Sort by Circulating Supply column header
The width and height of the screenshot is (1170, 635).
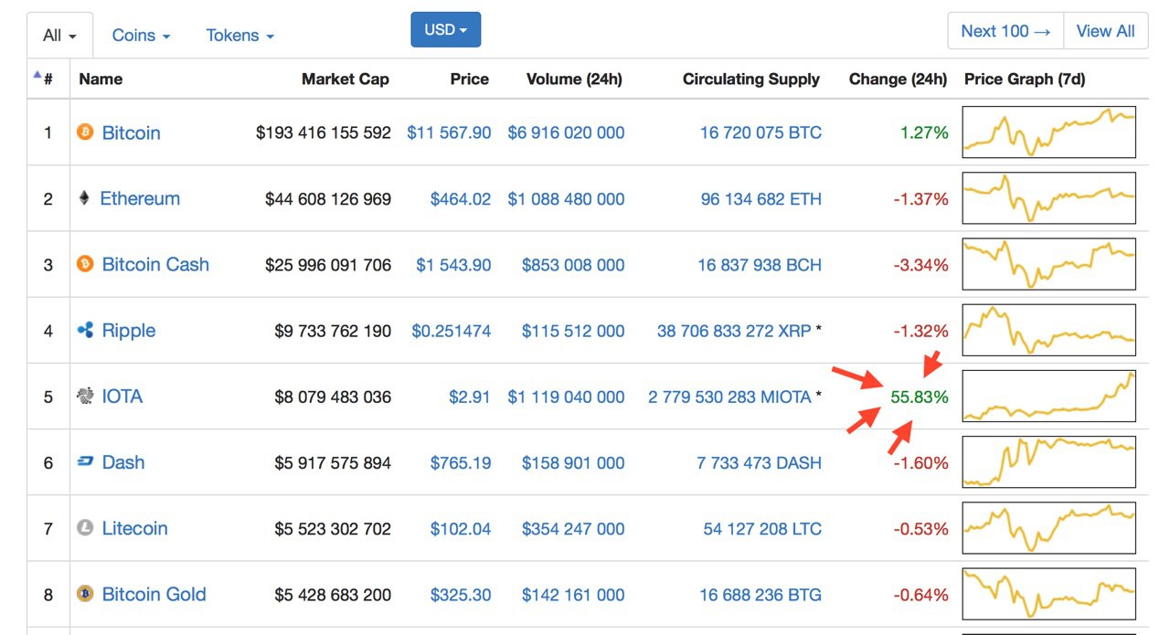tap(751, 79)
